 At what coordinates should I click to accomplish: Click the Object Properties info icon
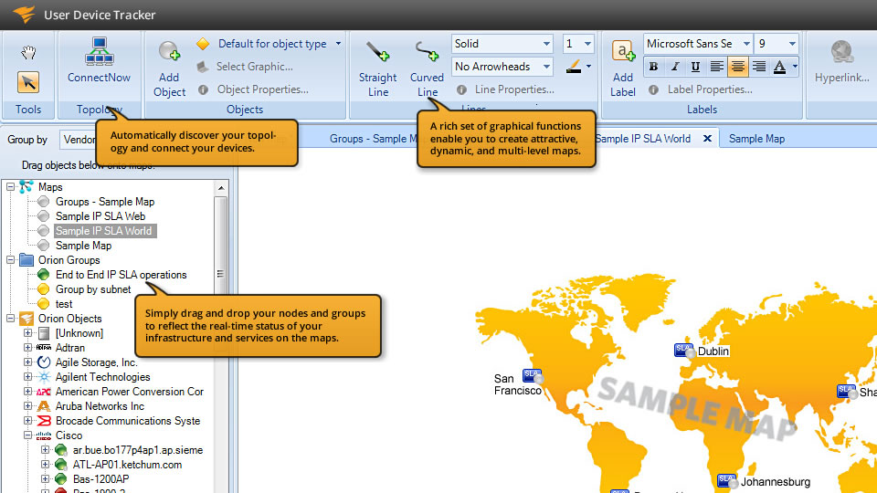tap(203, 89)
